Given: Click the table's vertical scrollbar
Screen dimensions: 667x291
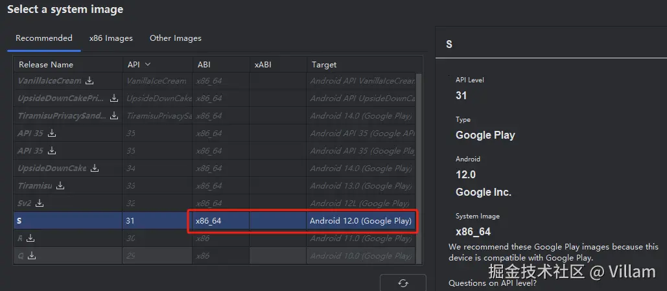Looking at the screenshot, I should pyautogui.click(x=419, y=162).
